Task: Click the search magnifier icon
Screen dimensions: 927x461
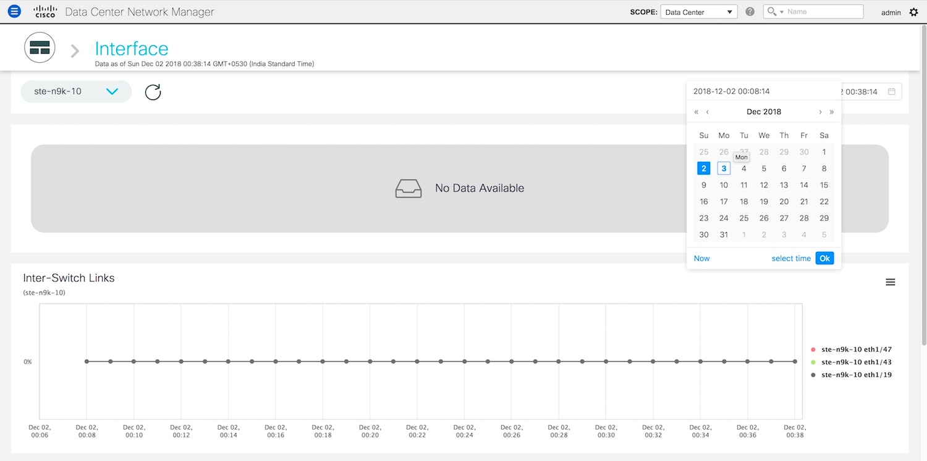Action: pos(771,12)
